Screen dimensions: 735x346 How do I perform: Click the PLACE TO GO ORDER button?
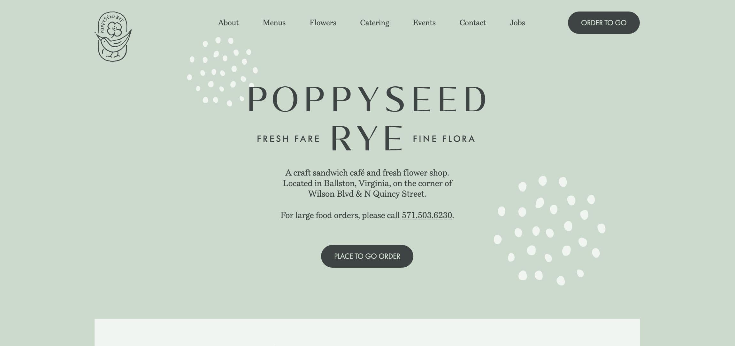coord(367,256)
